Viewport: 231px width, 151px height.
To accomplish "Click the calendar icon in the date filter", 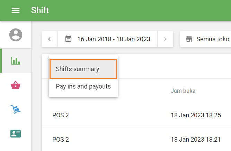I will tap(69, 39).
